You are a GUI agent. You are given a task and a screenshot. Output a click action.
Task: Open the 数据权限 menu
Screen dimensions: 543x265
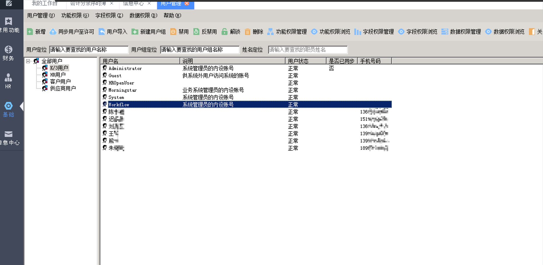point(143,16)
